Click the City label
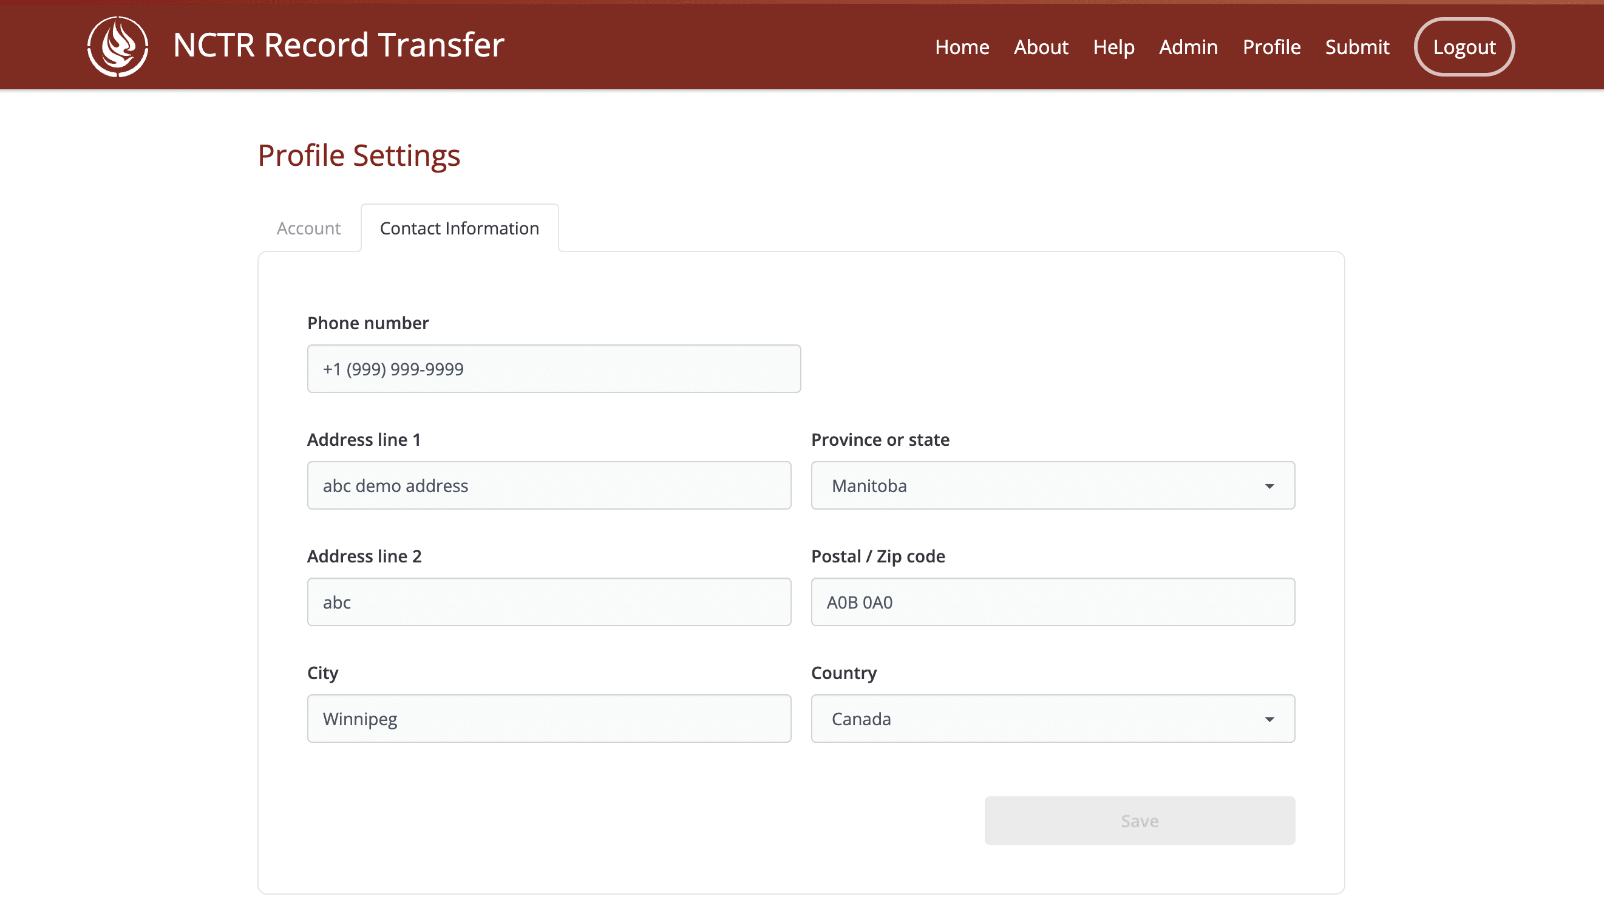This screenshot has height=922, width=1604. 323,672
